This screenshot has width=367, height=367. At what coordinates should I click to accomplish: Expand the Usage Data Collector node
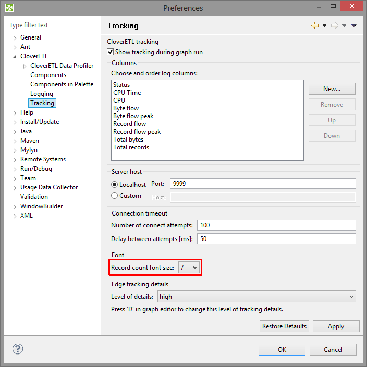[x=15, y=188]
